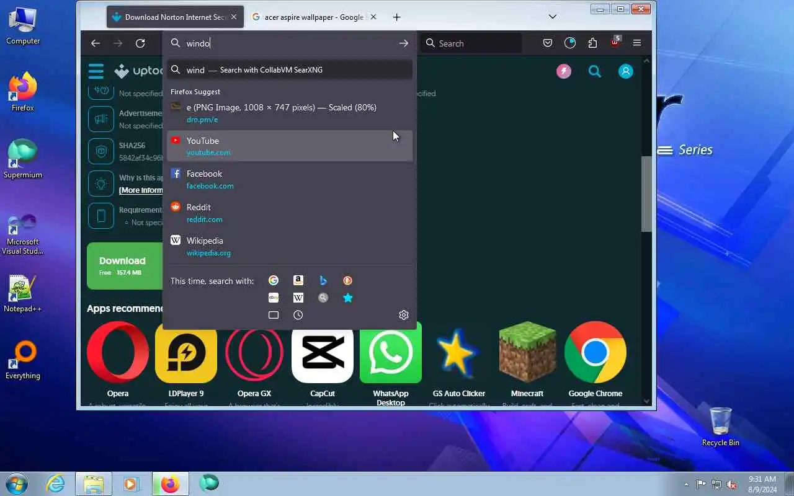Viewport: 794px width, 496px height.
Task: Select the Facebook suggestion
Action: pos(290,180)
